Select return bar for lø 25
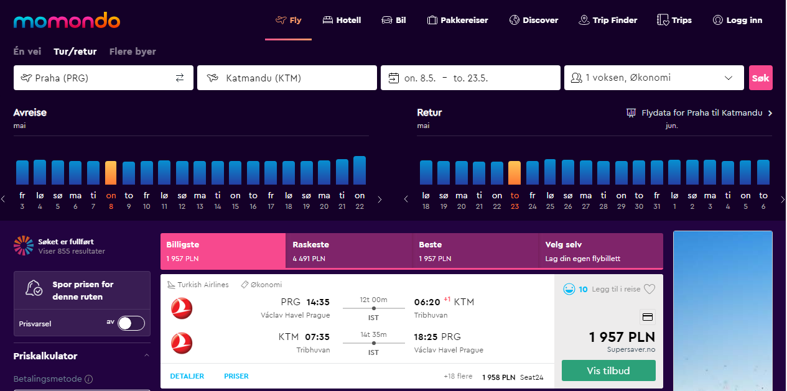The image size is (787, 391). (550, 172)
